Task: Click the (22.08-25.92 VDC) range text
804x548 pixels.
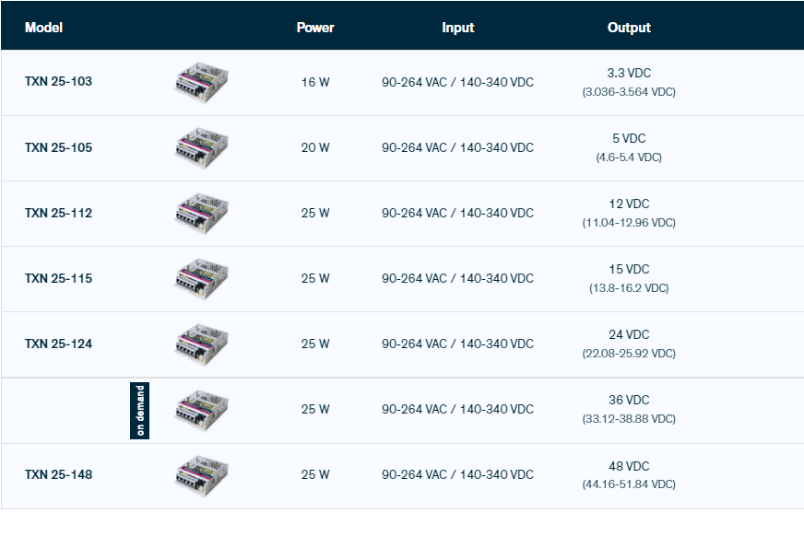Action: click(629, 354)
